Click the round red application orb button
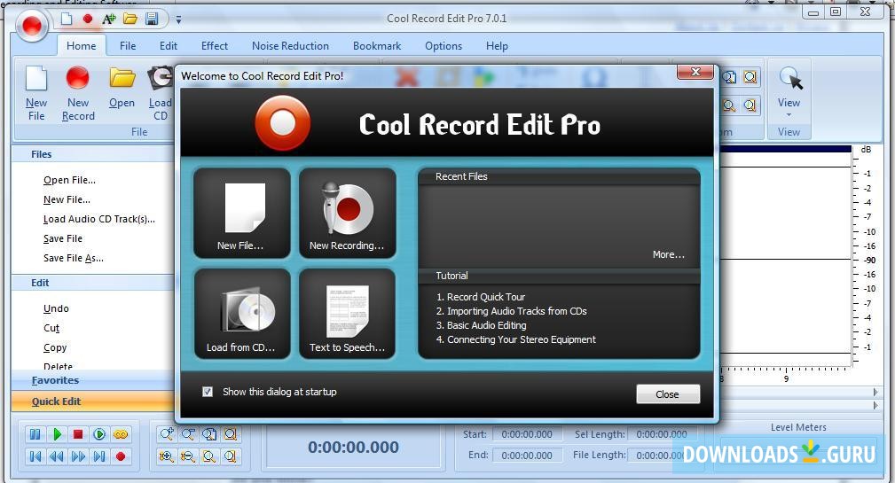895x483 pixels. [31, 25]
